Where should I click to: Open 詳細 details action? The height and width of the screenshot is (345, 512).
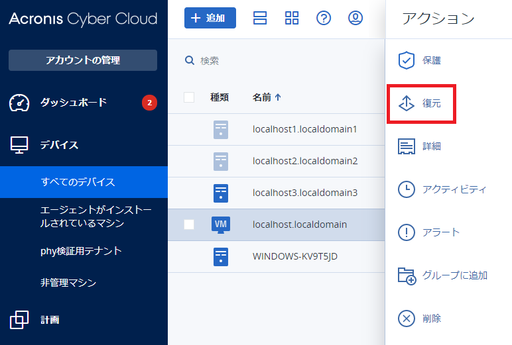pyautogui.click(x=406, y=146)
